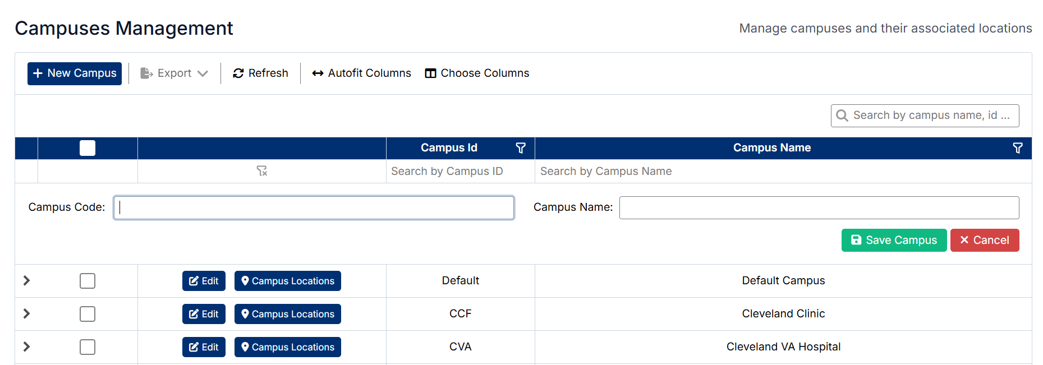Click Autofit Columns in the toolbar
This screenshot has width=1043, height=365.
click(361, 73)
